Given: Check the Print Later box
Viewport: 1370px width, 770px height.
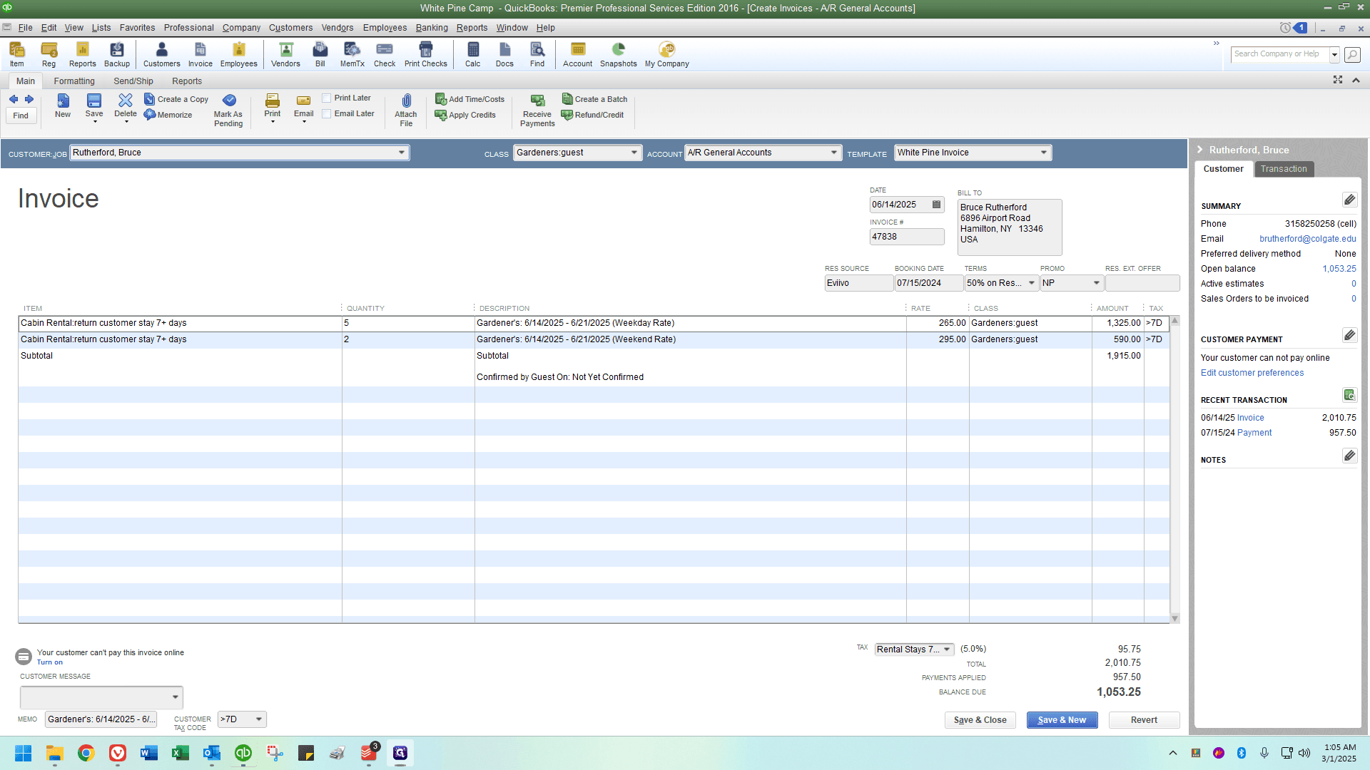Looking at the screenshot, I should tap(327, 98).
